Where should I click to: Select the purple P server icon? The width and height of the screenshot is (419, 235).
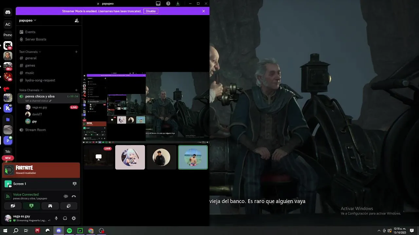point(8,140)
